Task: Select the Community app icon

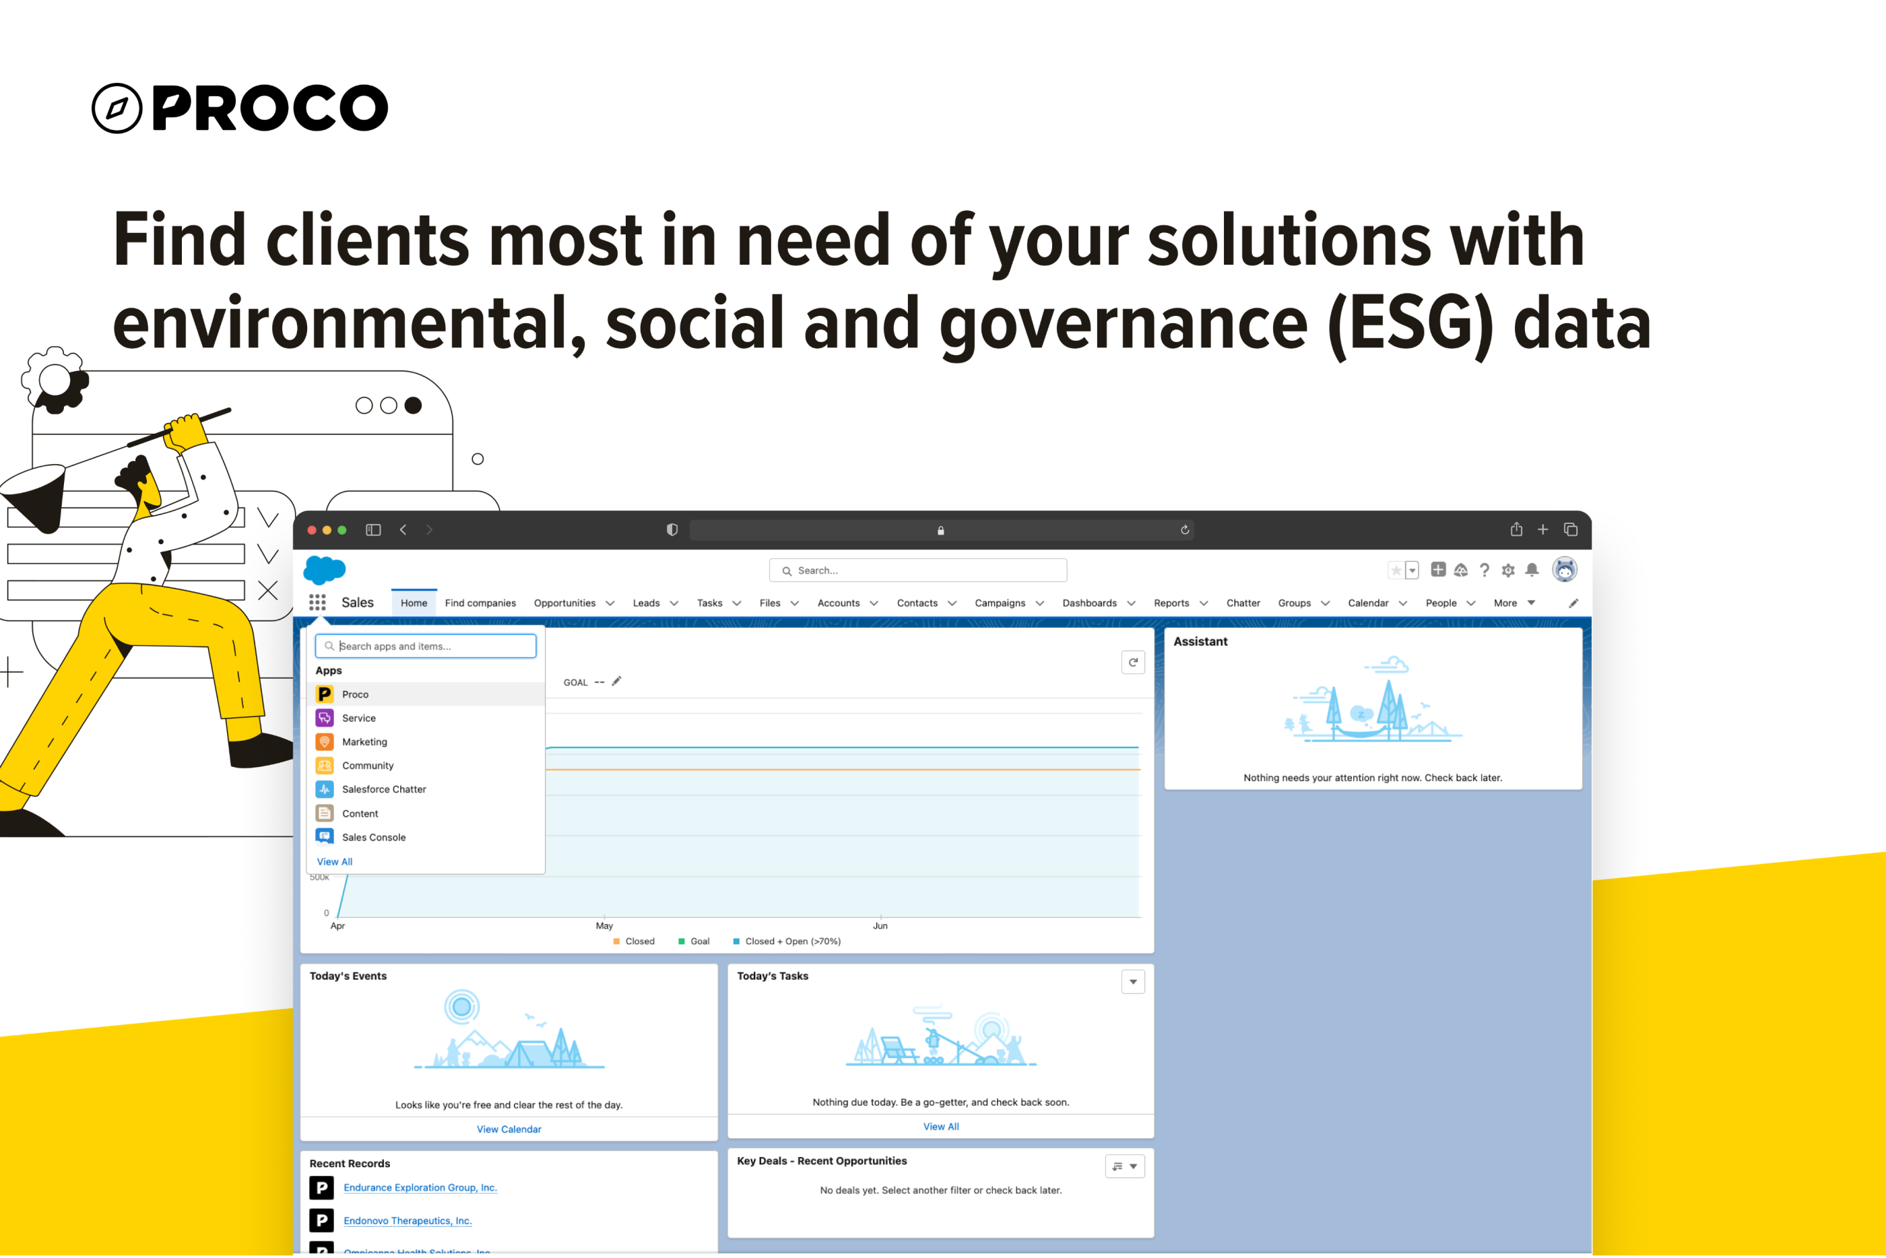Action: (325, 766)
